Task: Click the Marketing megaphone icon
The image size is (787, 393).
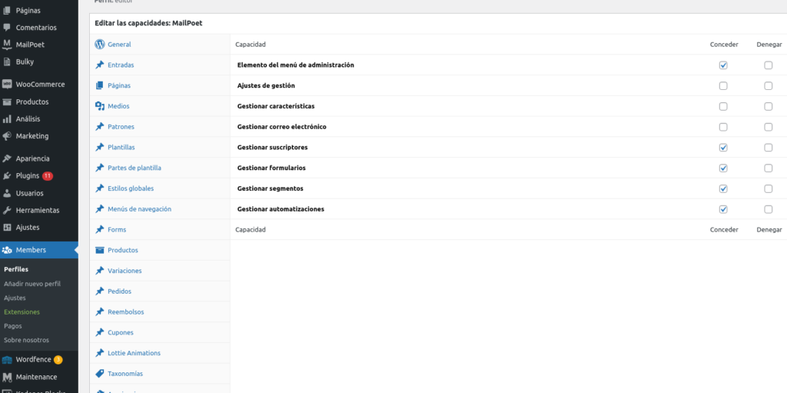Action: (x=7, y=136)
